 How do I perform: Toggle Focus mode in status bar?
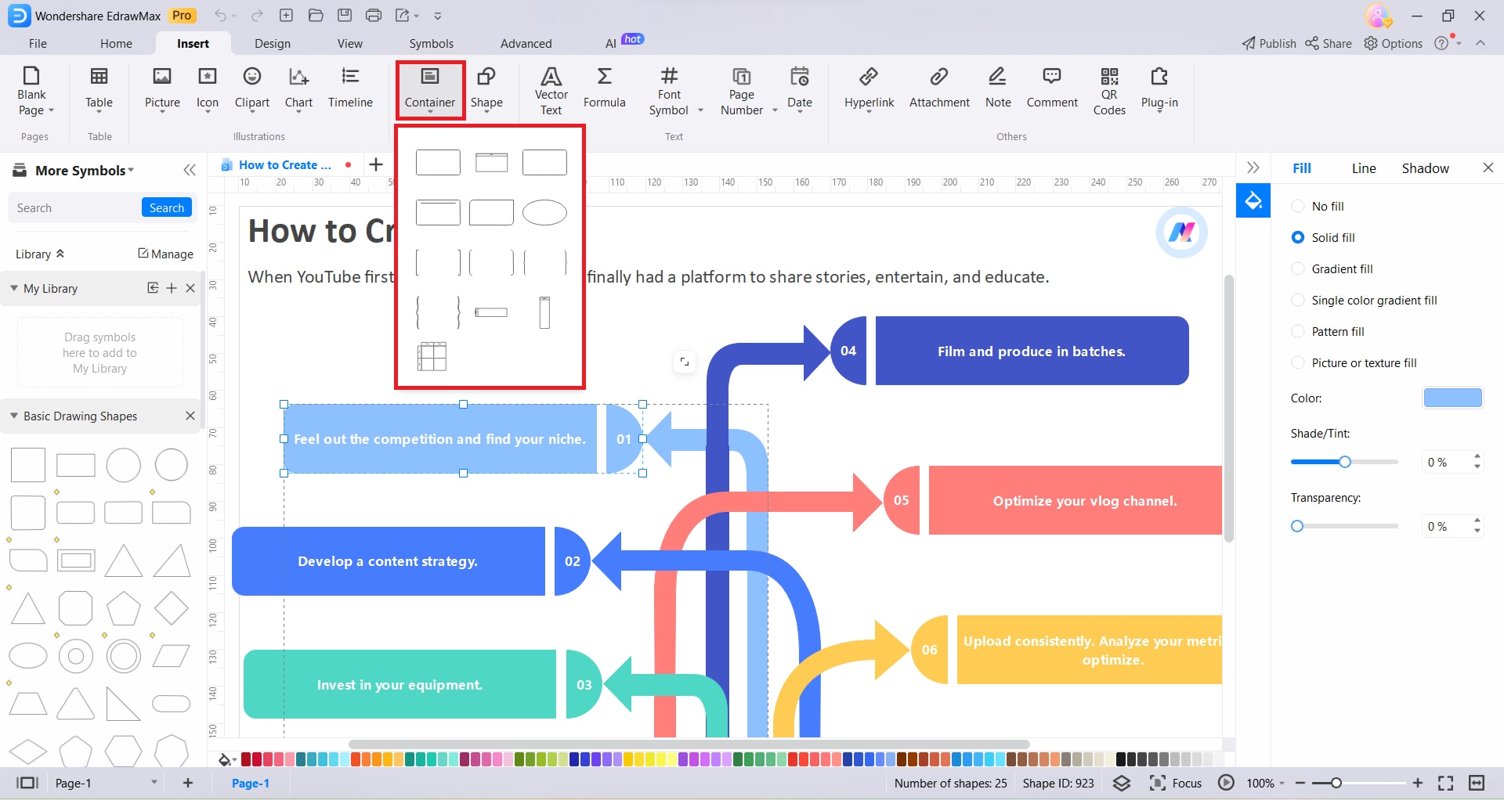tap(1175, 783)
